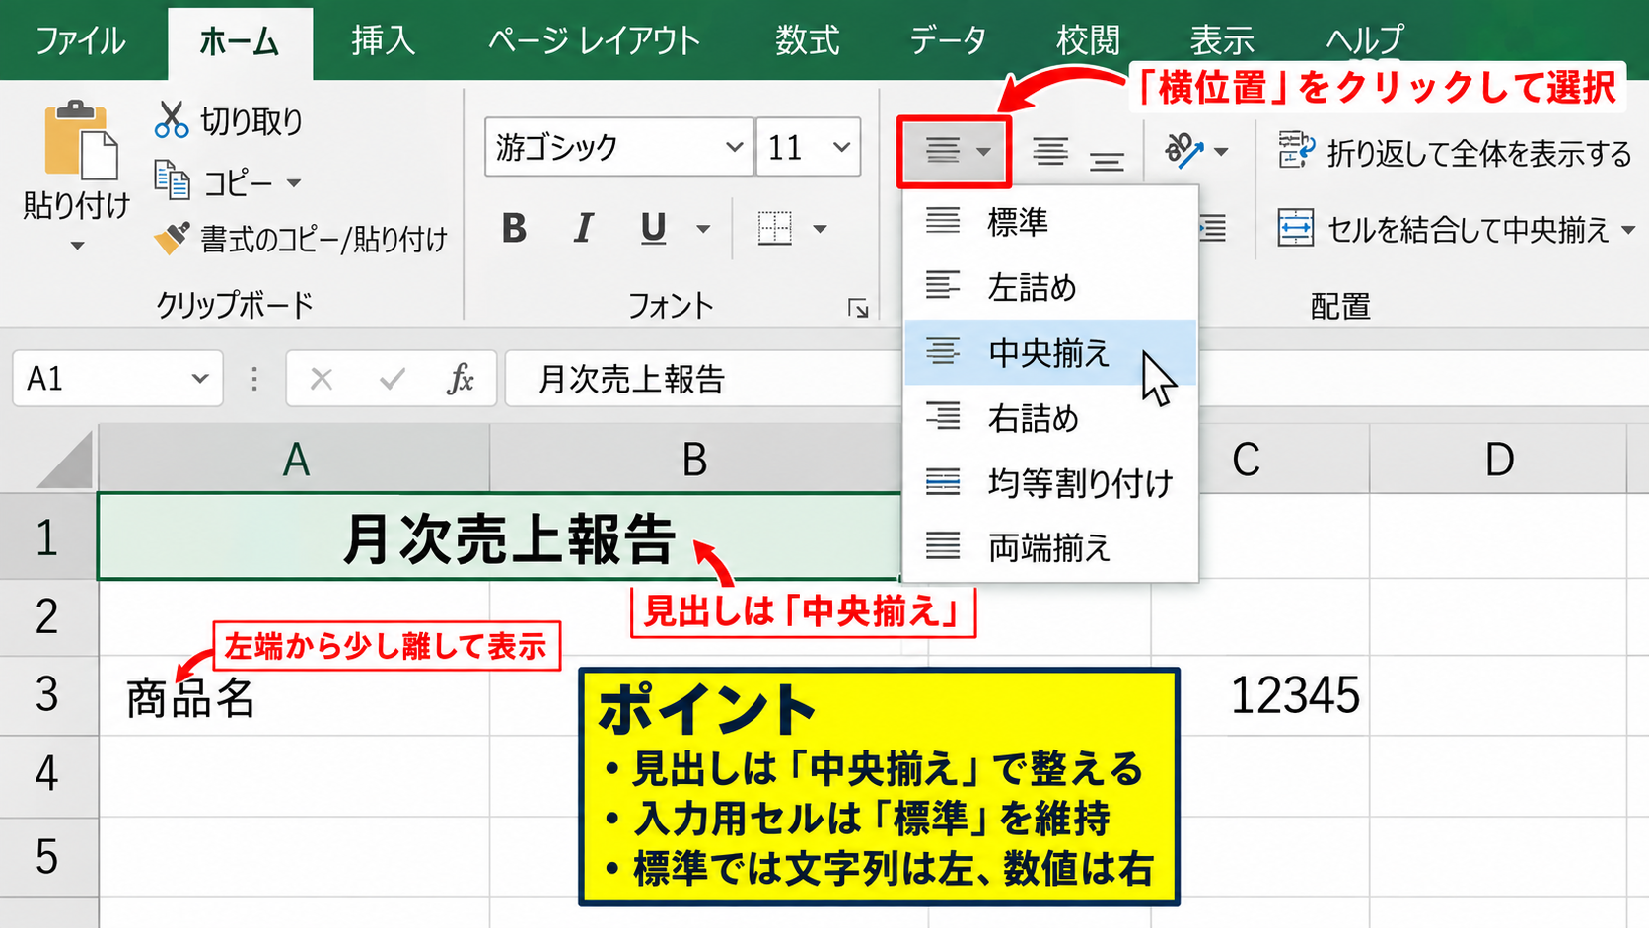
Task: Select 右詰め in the alignment menu
Action: pyautogui.click(x=1050, y=418)
